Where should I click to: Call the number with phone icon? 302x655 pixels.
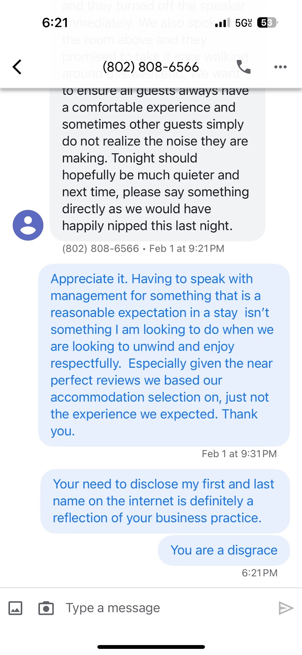(243, 67)
